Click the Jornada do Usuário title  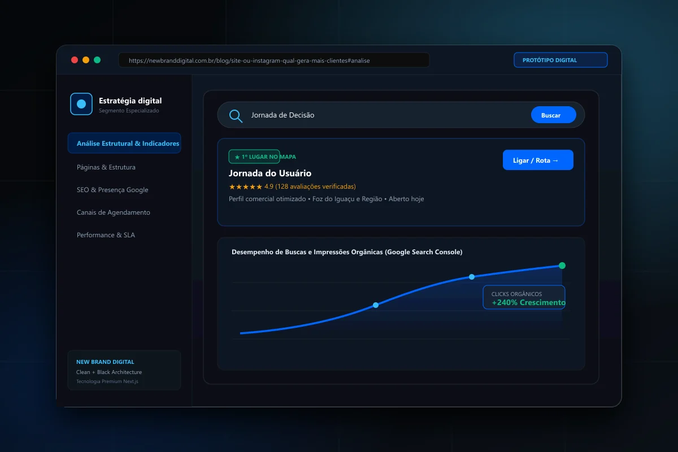[270, 173]
